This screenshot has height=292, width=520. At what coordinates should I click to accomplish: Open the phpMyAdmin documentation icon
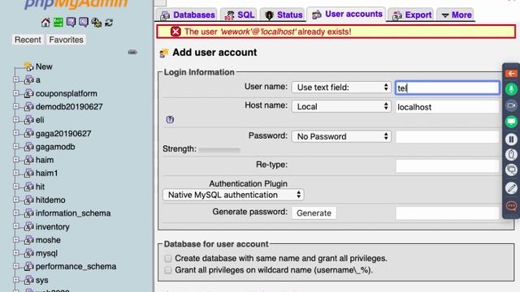pos(71,22)
